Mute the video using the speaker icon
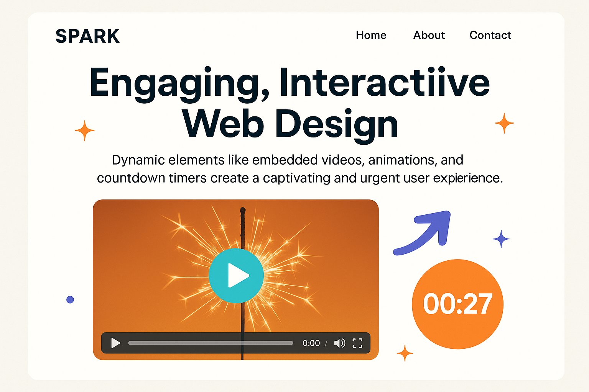 pos(339,343)
